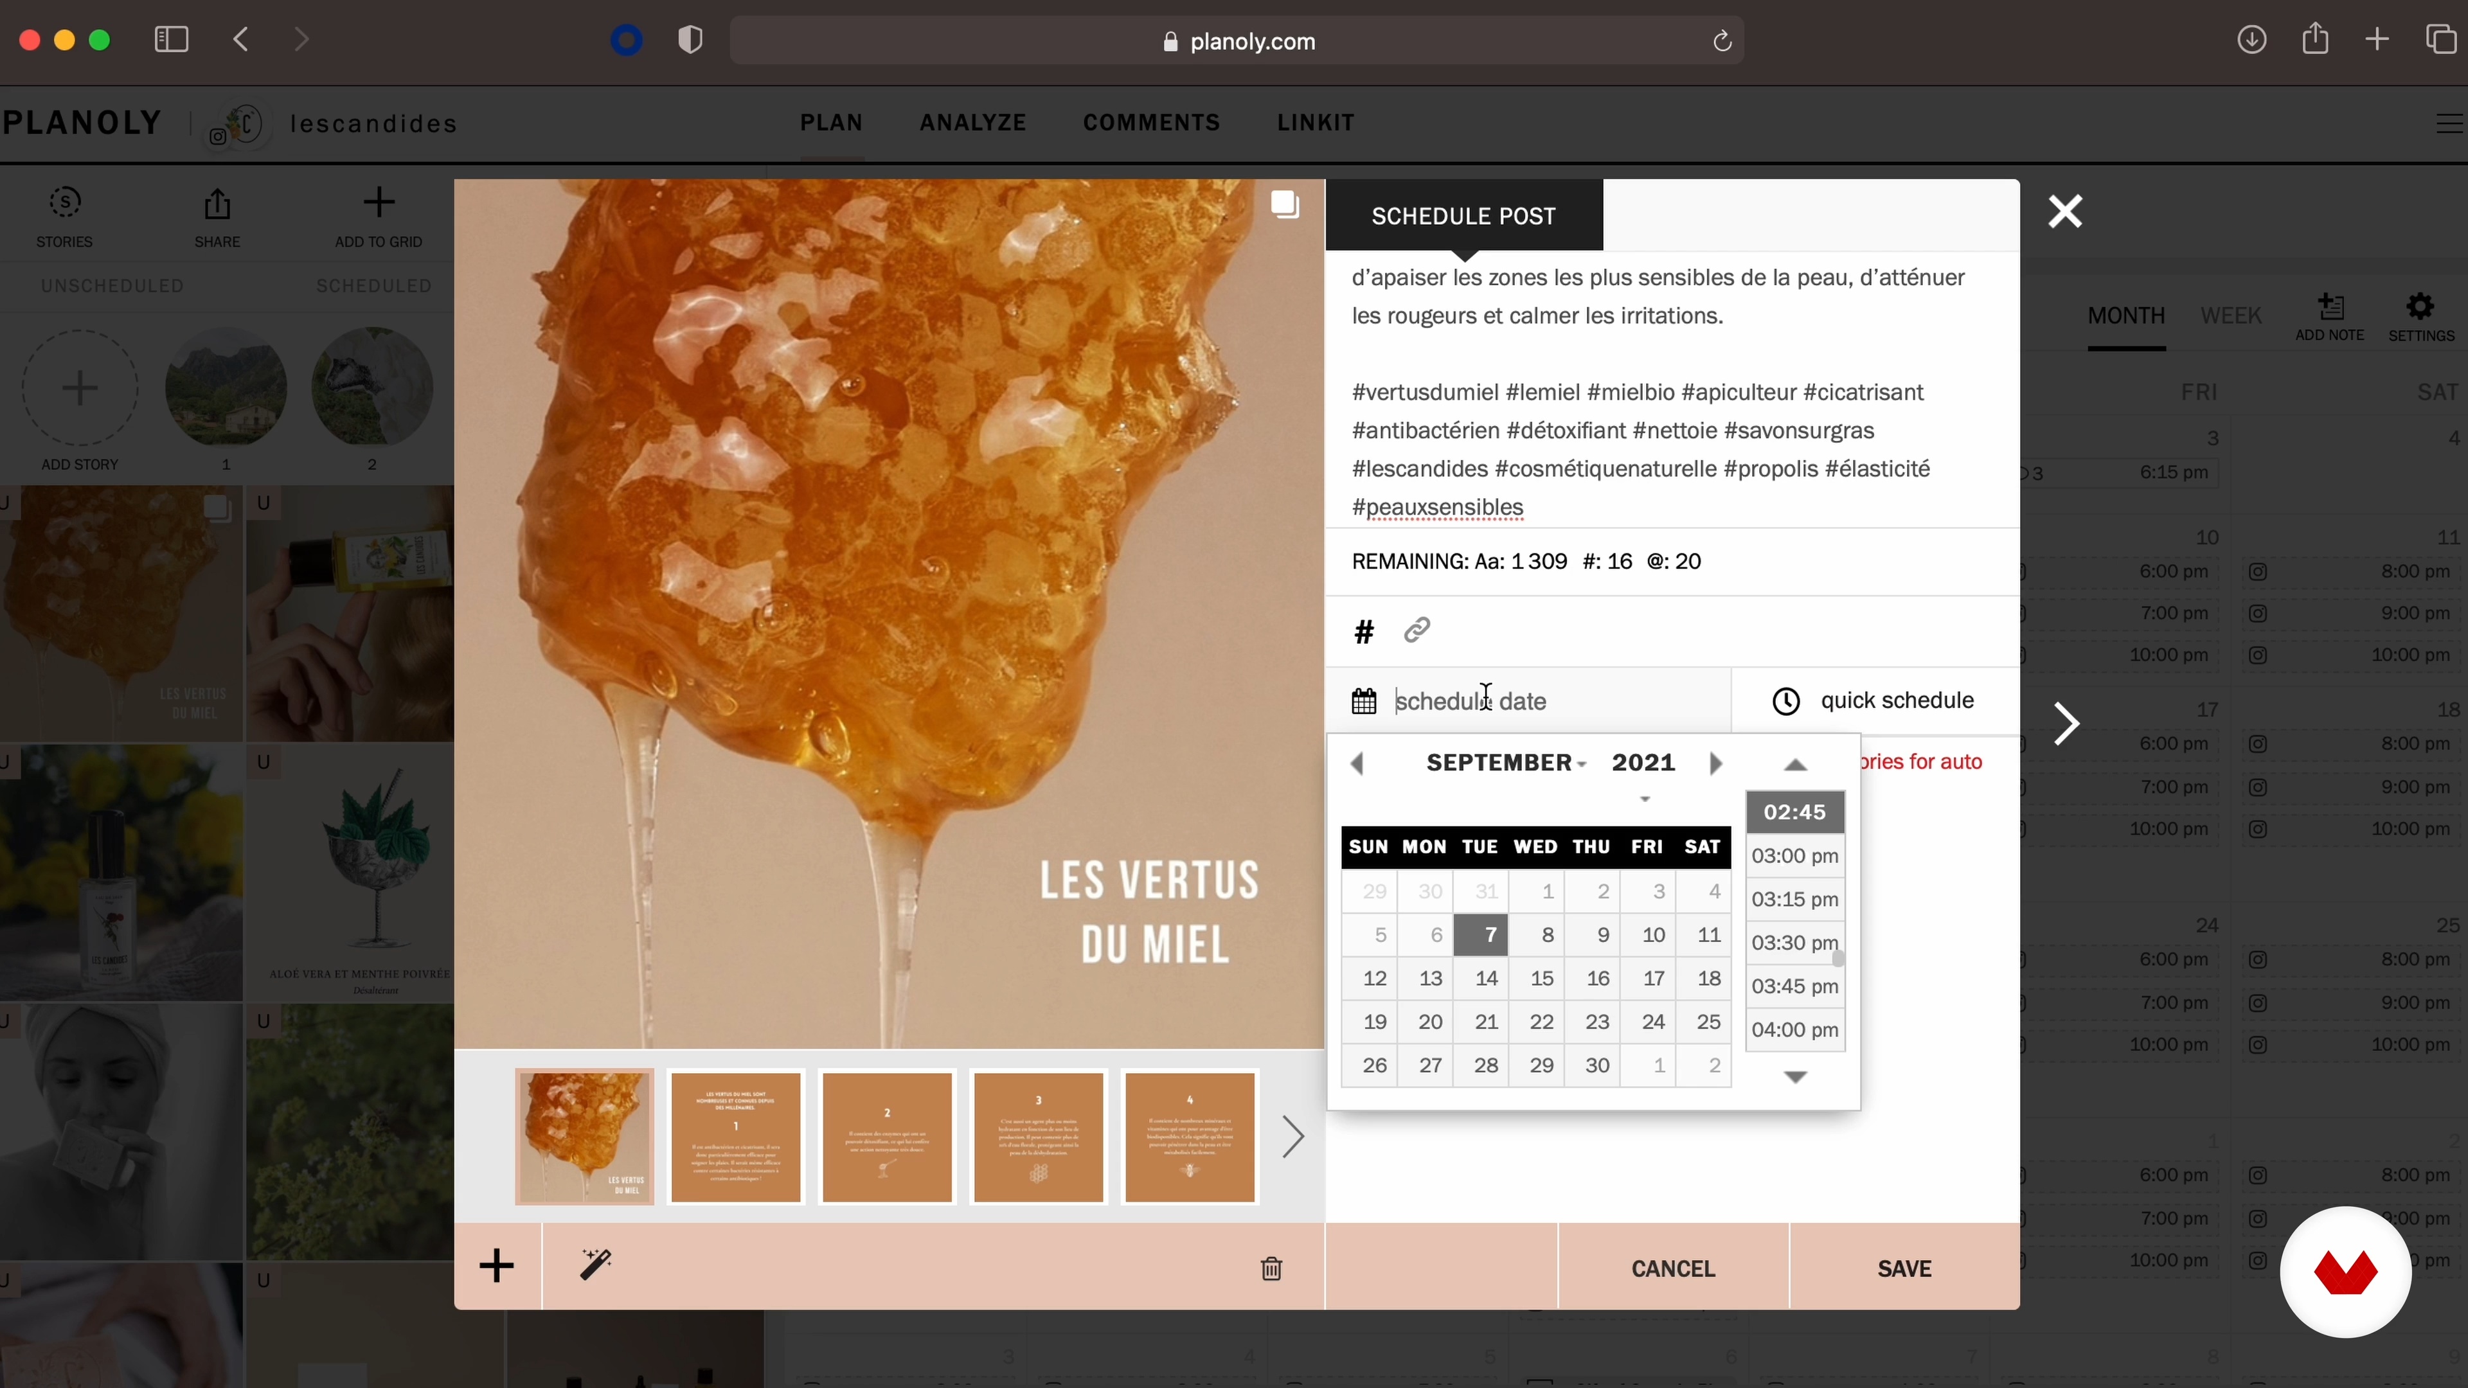Show next carousel thumbnails arrow
Viewport: 2468px width, 1388px height.
1293,1137
